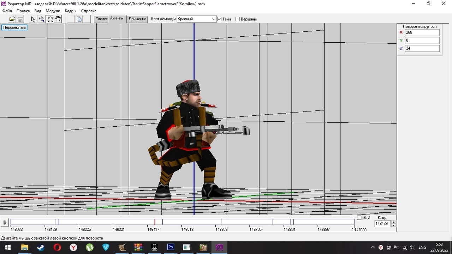Click the red current-frame marker on timeline
This screenshot has height=254, width=452.
155,222
